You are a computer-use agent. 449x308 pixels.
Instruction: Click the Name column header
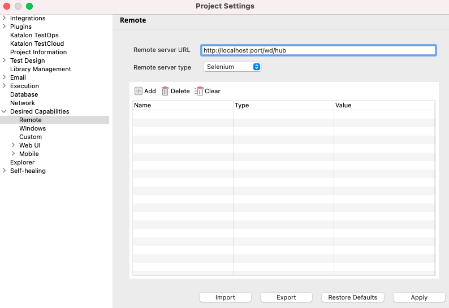point(182,105)
